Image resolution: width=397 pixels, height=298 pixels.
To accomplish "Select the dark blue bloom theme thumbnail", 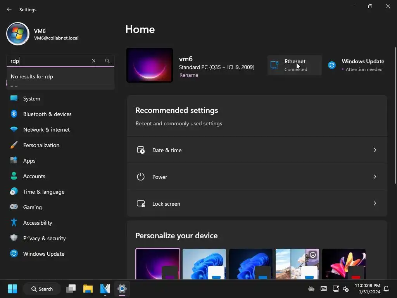I will (251, 264).
